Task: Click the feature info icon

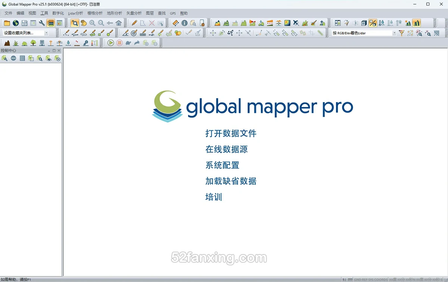Action: pyautogui.click(x=184, y=23)
